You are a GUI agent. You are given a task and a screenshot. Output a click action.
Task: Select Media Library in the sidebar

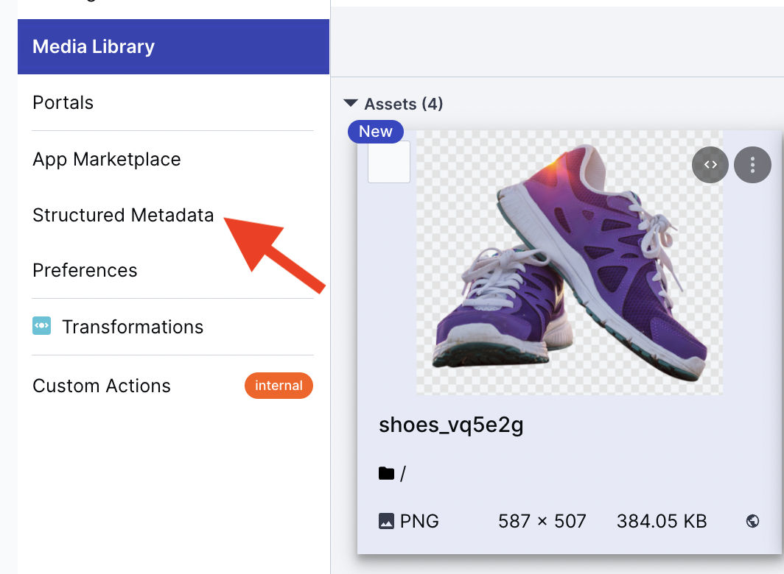point(94,46)
